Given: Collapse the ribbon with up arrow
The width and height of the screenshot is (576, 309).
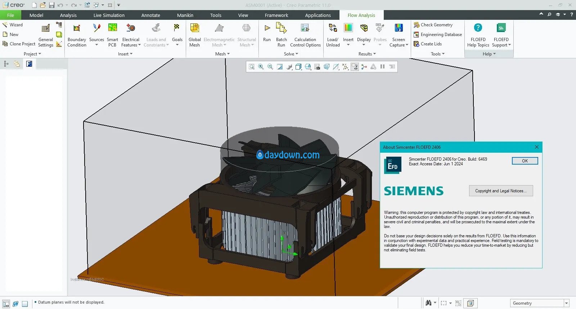Looking at the screenshot, I should click(541, 14).
